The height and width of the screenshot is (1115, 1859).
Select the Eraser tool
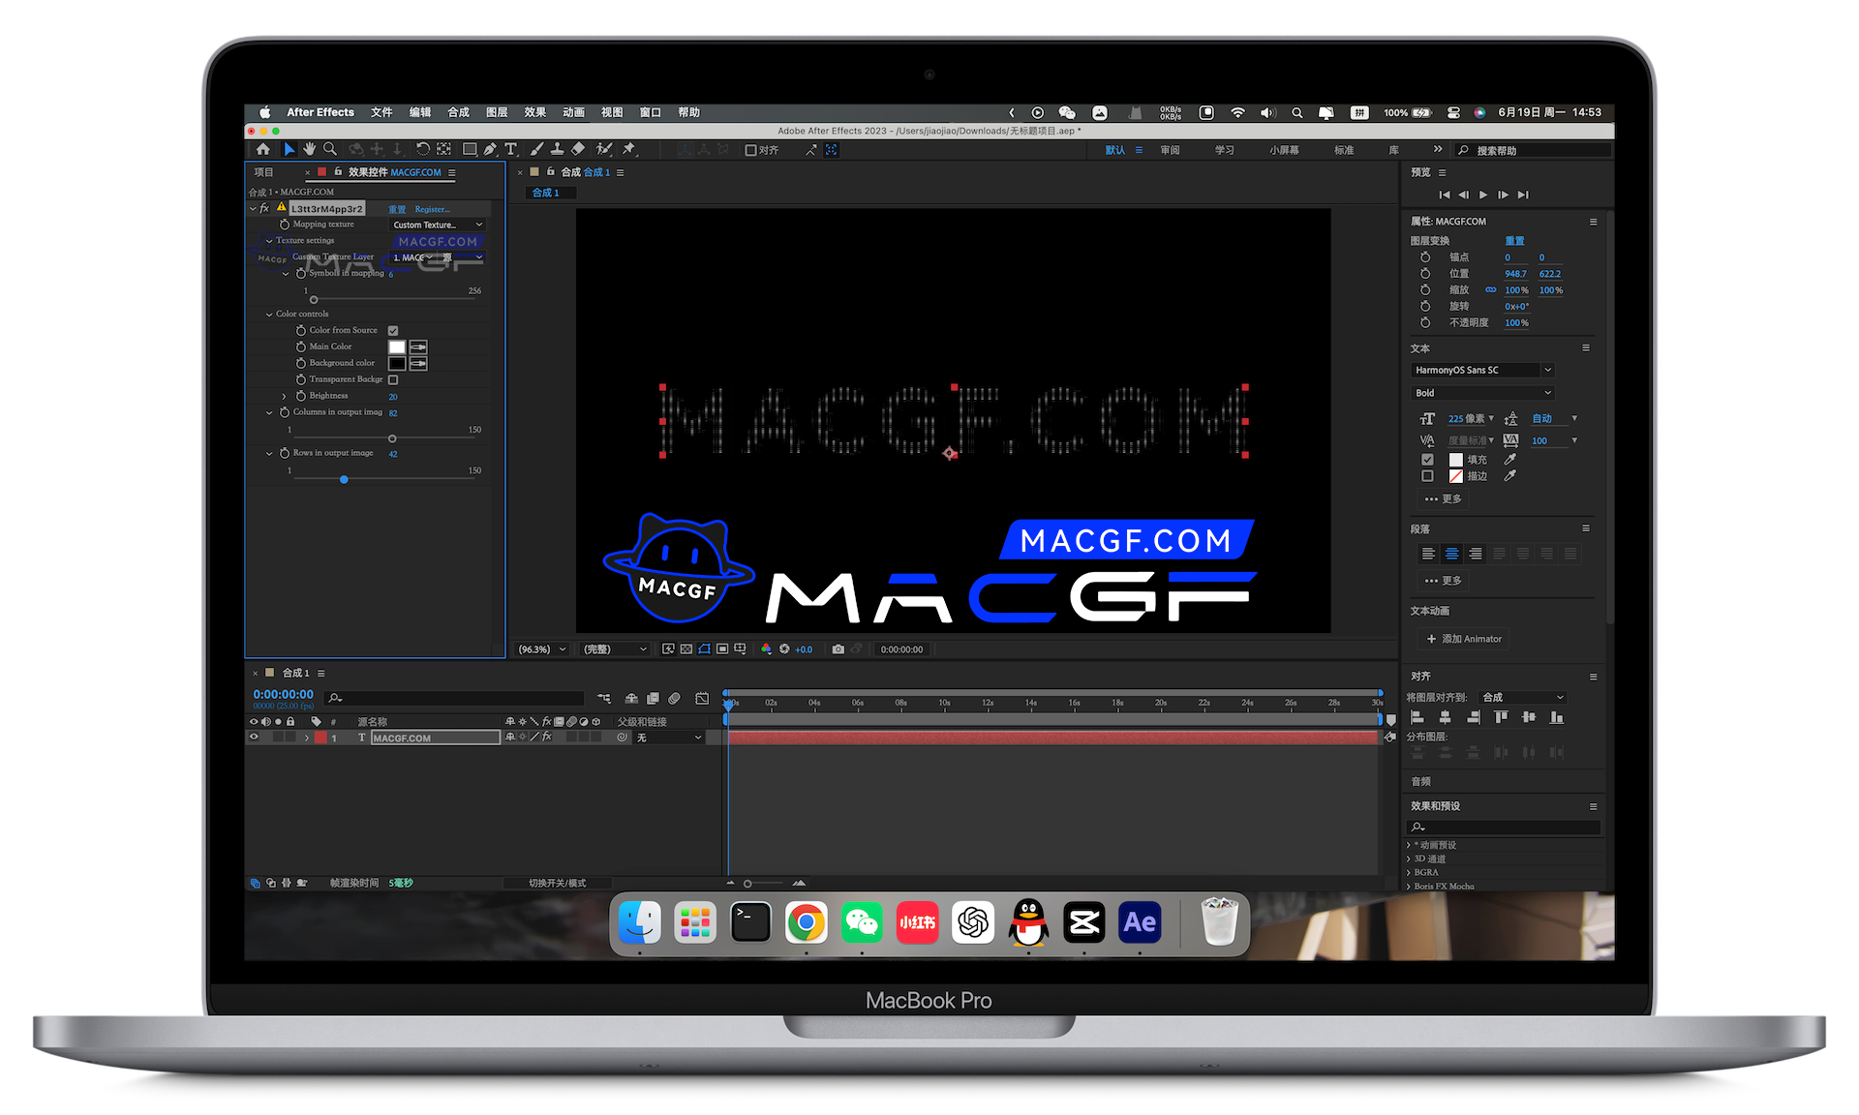coord(578,149)
